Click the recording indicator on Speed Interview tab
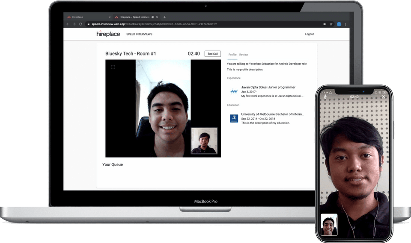The height and width of the screenshot is (243, 411). [x=152, y=17]
